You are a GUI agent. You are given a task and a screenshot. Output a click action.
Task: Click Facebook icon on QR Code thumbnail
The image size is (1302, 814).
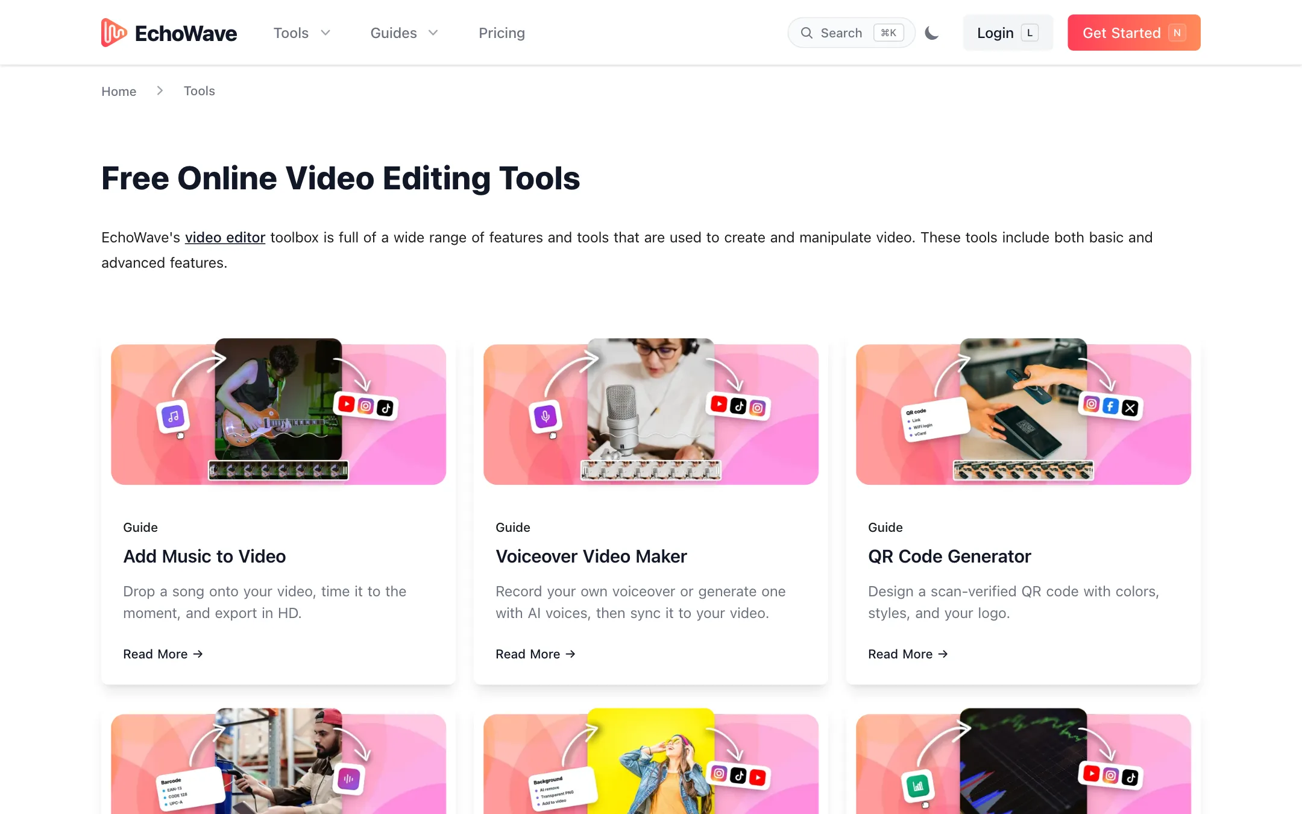[x=1111, y=406]
